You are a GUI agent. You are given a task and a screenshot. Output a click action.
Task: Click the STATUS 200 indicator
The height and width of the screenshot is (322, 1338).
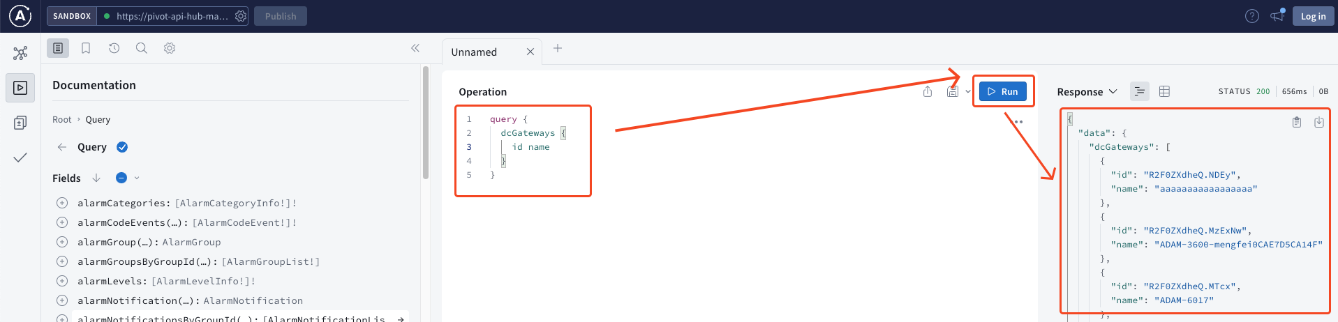coord(1244,91)
